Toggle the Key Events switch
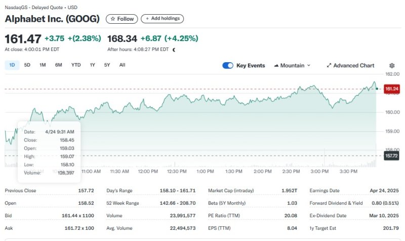Image resolution: width=405 pixels, height=241 pixels. pos(228,66)
